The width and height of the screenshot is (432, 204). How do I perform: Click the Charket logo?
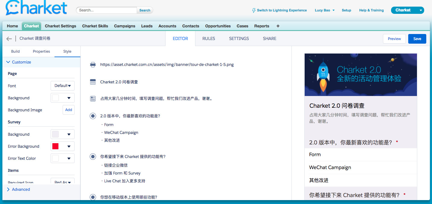pos(36,8)
